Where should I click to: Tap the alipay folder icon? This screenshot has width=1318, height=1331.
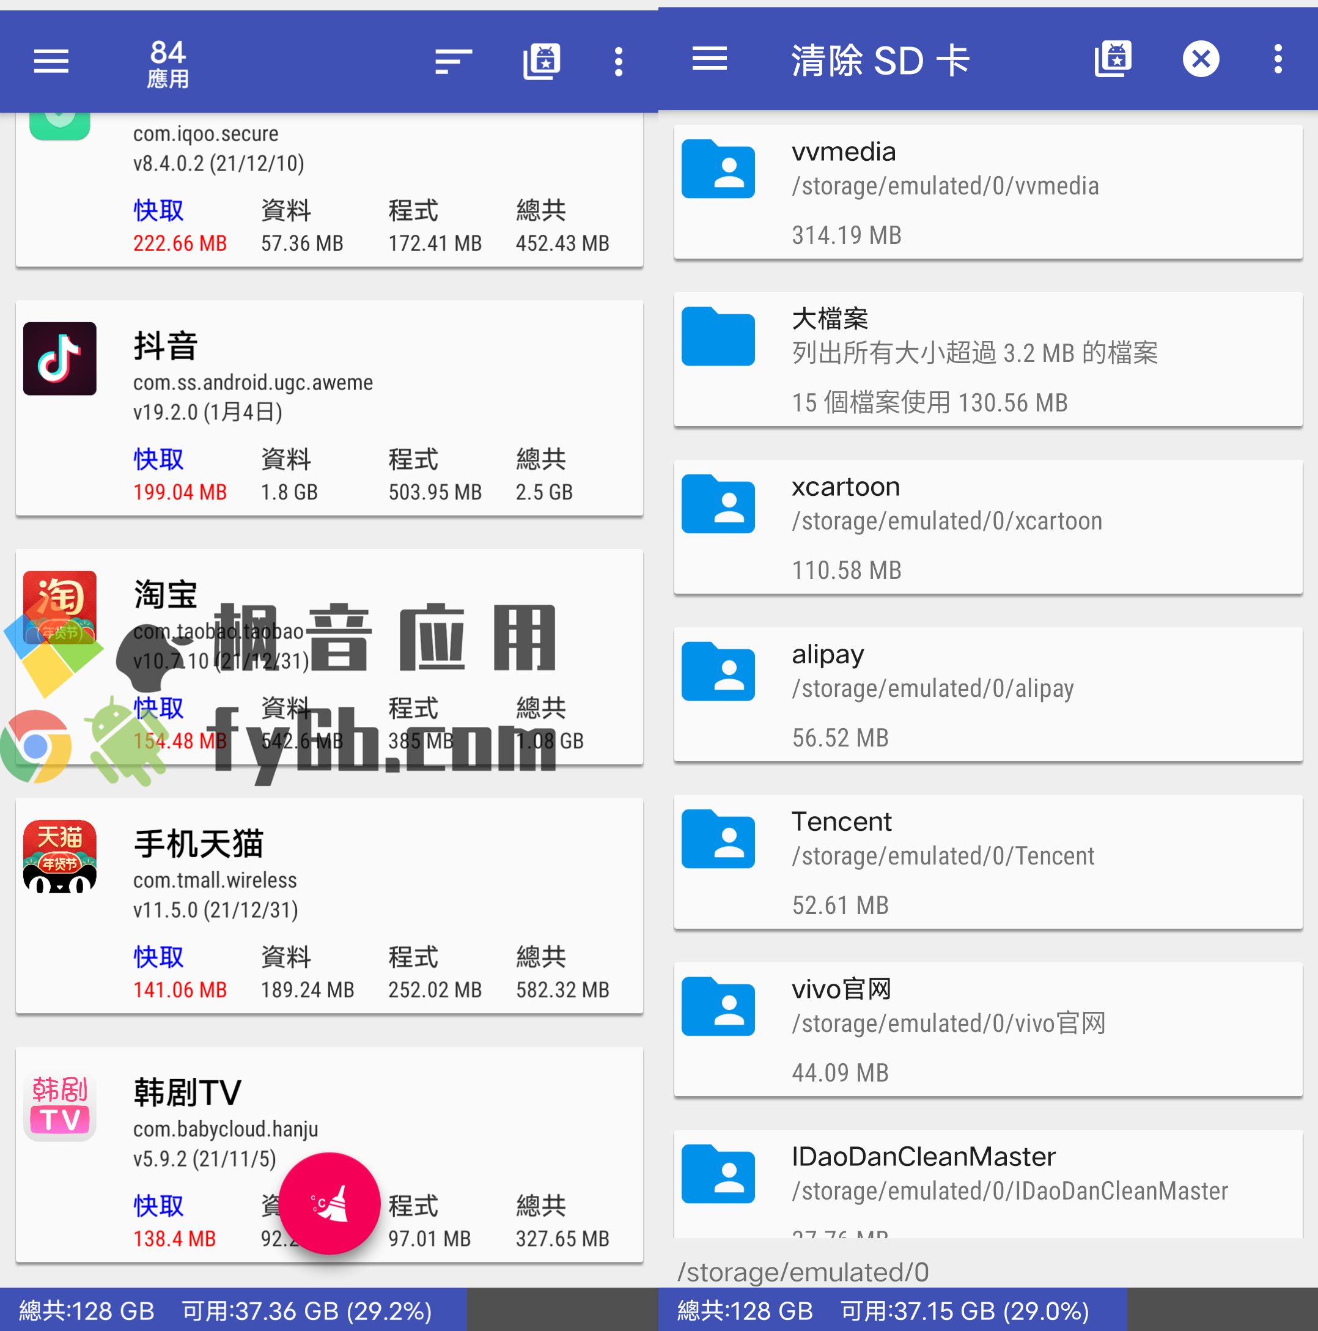[x=718, y=671]
